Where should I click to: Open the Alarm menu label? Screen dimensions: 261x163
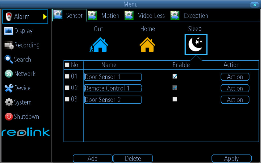[22, 17]
